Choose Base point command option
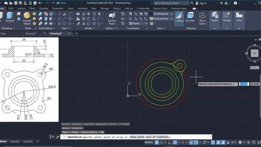Screen dimensions: 261x147 tap(137, 137)
